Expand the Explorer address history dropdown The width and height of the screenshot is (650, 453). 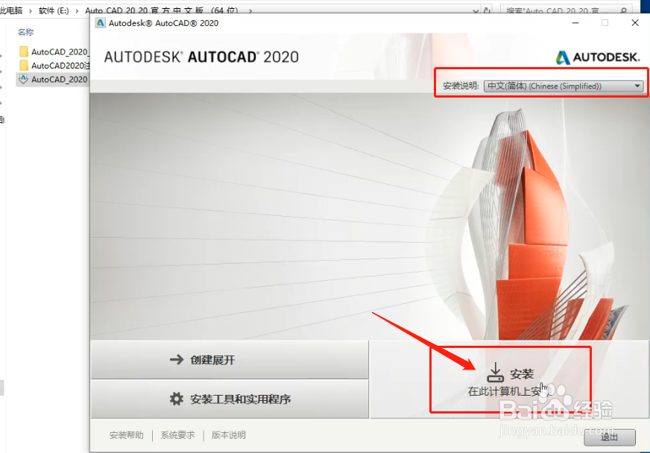(476, 10)
